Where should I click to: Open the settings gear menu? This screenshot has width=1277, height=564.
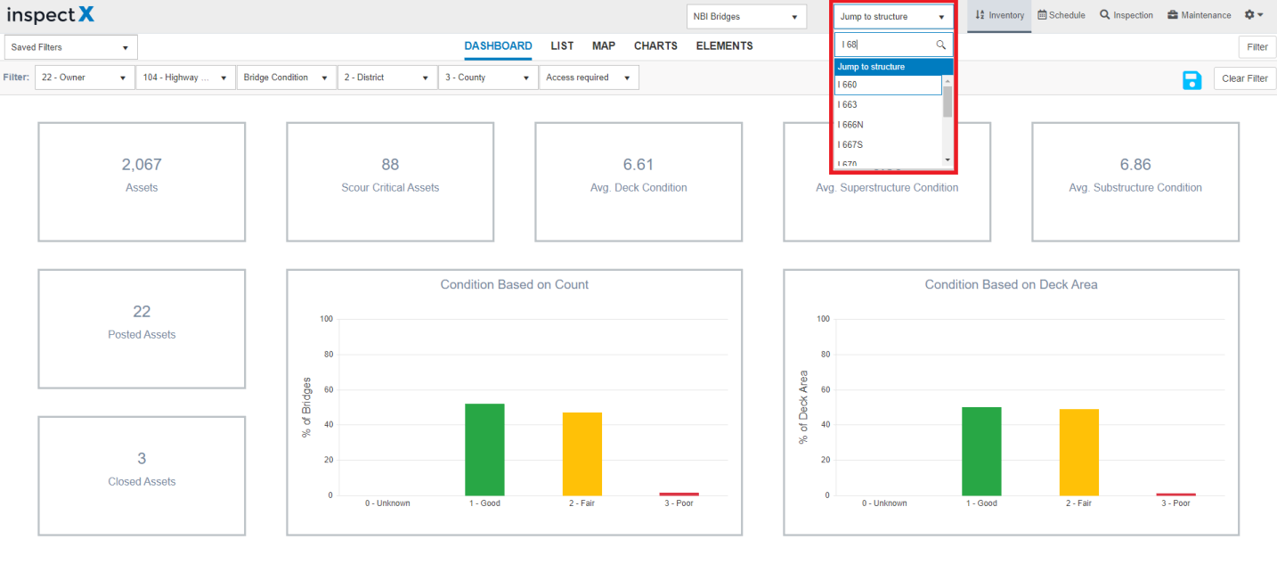1254,15
